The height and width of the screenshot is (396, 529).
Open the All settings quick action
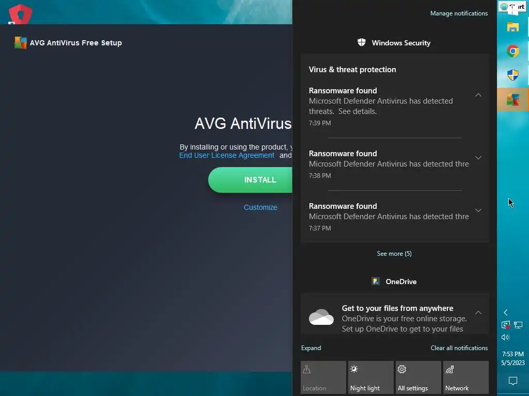click(x=418, y=377)
